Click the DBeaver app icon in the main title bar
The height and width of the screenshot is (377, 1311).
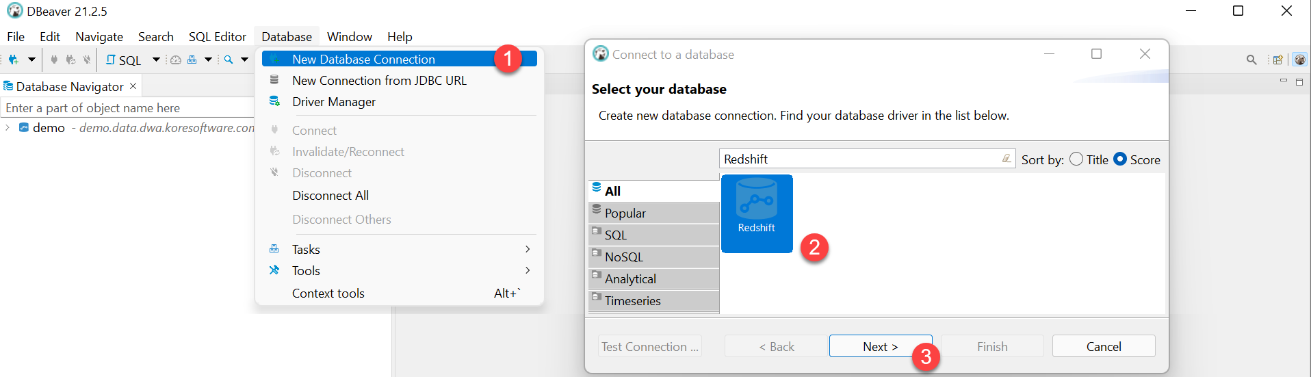(14, 11)
